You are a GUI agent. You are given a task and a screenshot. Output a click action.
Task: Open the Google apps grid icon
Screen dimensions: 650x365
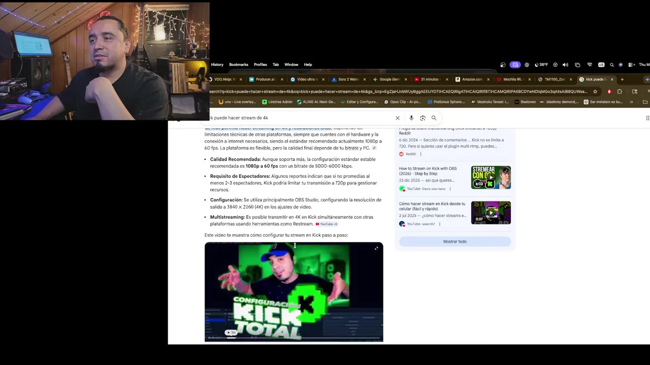647,118
